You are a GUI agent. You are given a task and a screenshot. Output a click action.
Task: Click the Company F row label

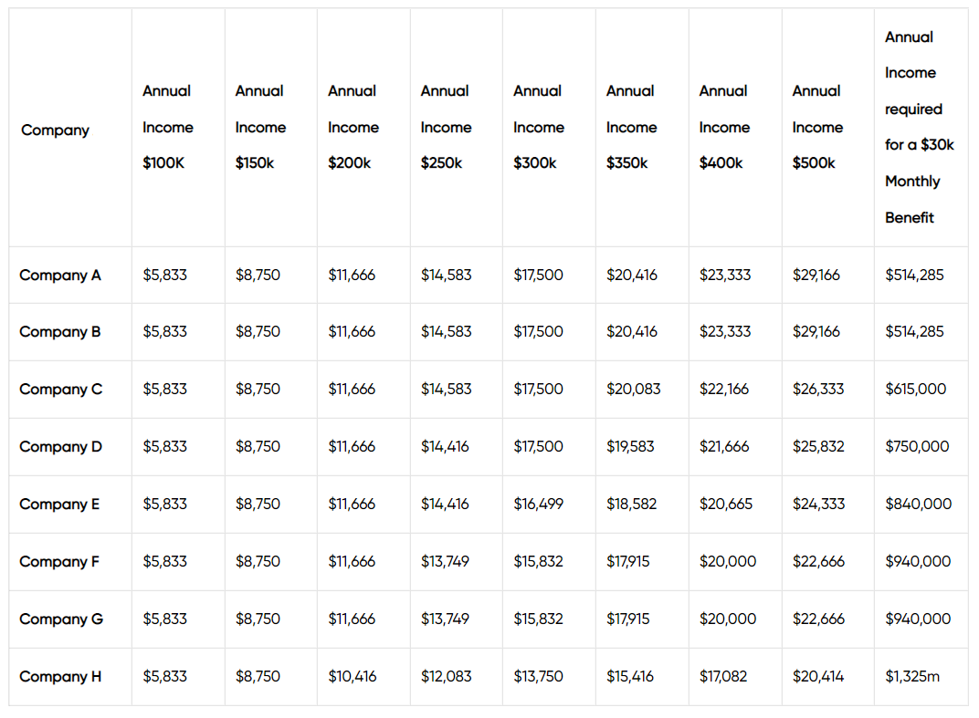tap(59, 561)
